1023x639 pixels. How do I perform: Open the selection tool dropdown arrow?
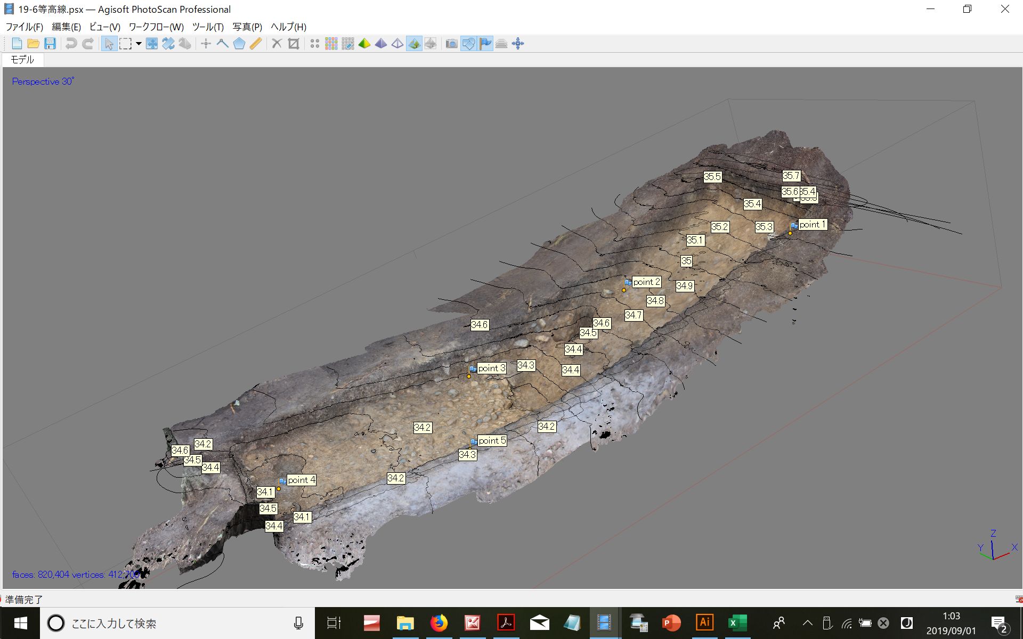tap(139, 44)
